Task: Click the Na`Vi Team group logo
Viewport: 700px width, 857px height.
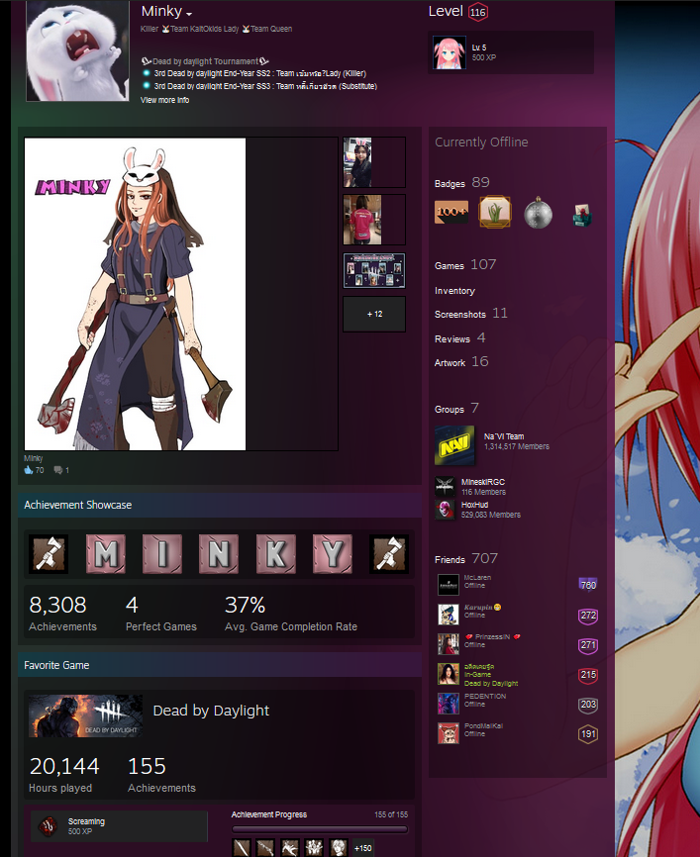Action: 454,445
